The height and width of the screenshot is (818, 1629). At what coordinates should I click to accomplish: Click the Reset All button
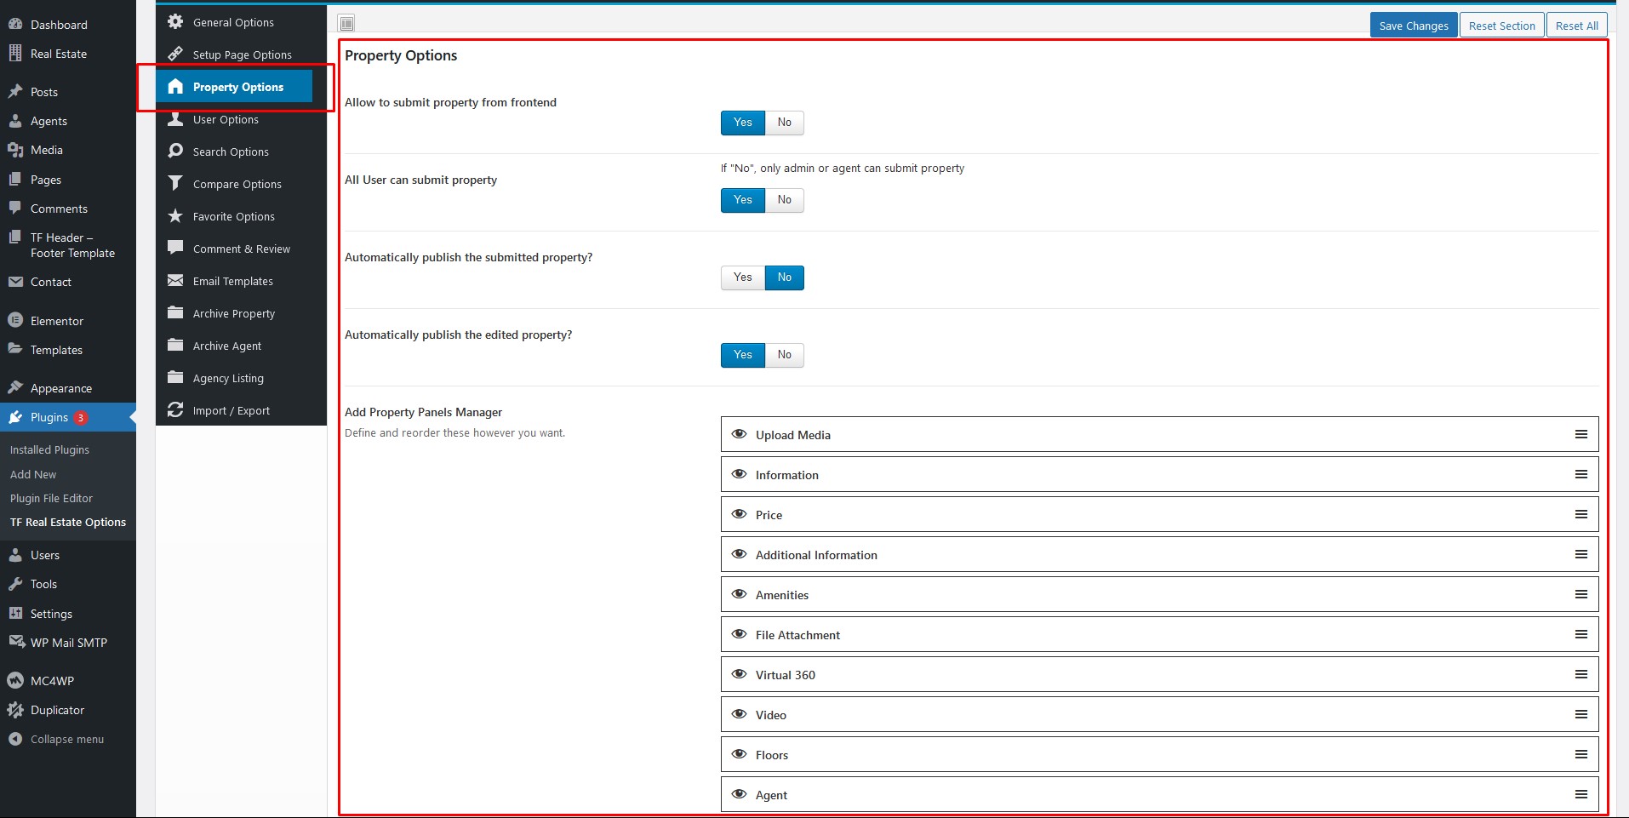pyautogui.click(x=1576, y=26)
